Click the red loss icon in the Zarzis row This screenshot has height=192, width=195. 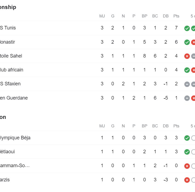pyautogui.click(x=187, y=180)
